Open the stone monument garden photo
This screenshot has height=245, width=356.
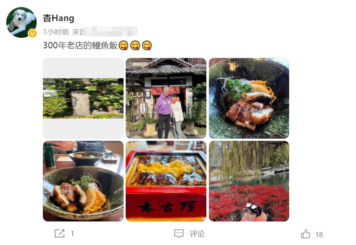coord(83,98)
